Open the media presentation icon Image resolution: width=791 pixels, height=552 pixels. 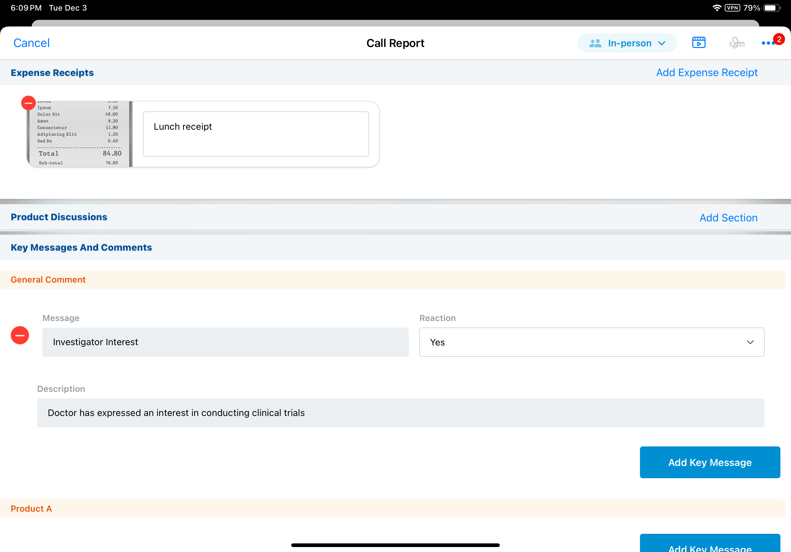(x=698, y=43)
